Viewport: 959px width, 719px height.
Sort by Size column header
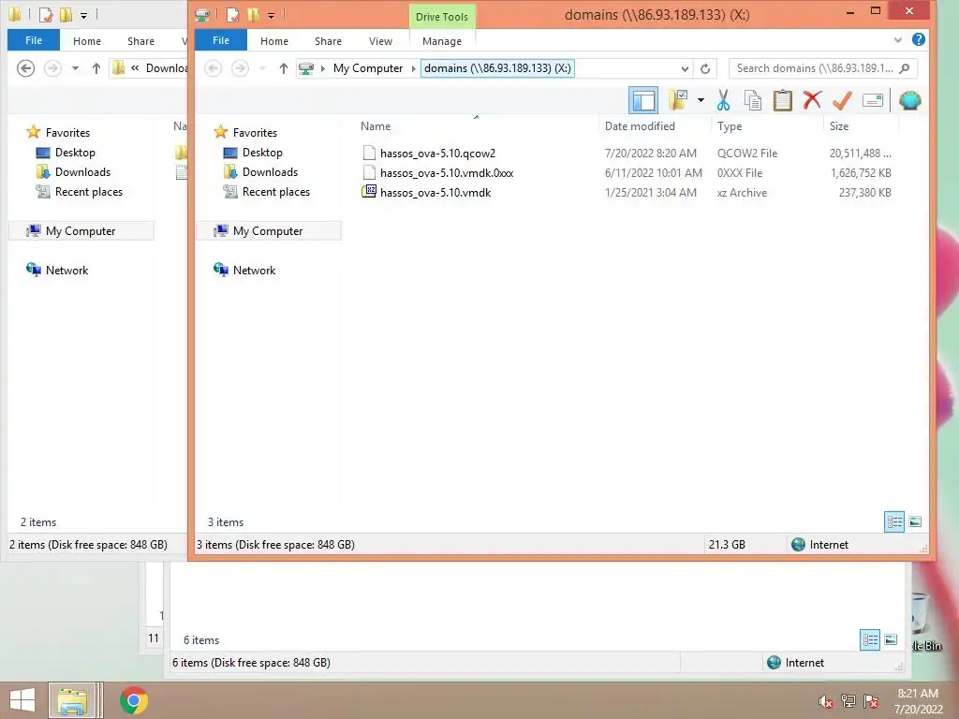click(x=839, y=126)
